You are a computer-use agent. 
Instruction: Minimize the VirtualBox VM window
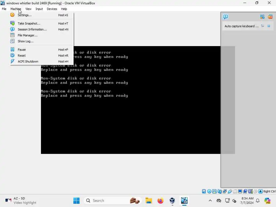[x=245, y=3]
